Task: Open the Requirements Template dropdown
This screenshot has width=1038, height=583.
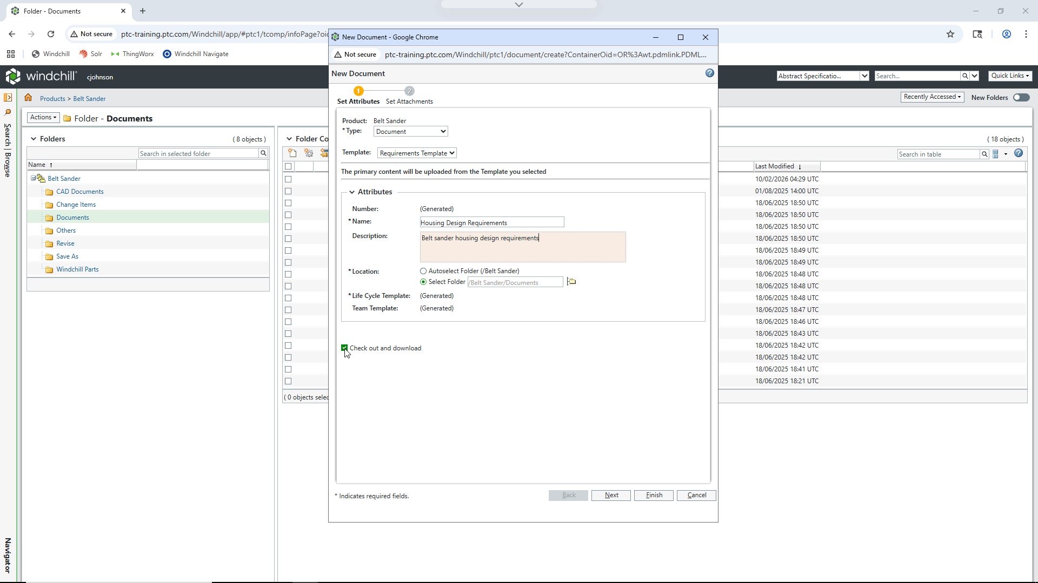Action: coord(417,153)
